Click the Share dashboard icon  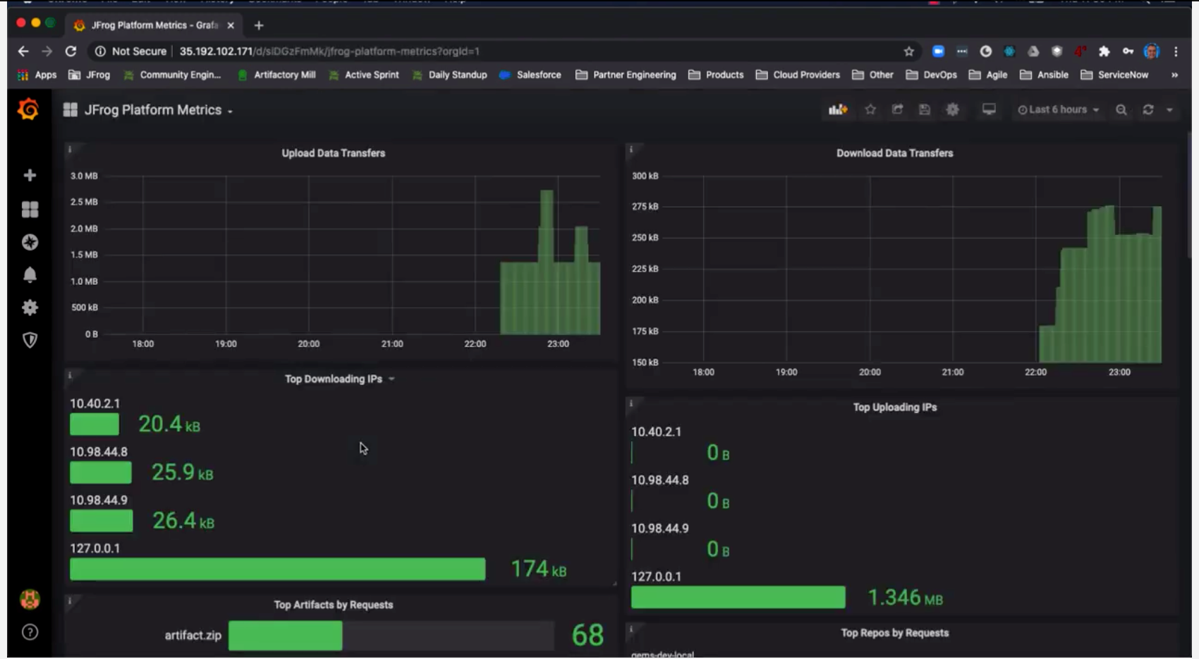(897, 109)
